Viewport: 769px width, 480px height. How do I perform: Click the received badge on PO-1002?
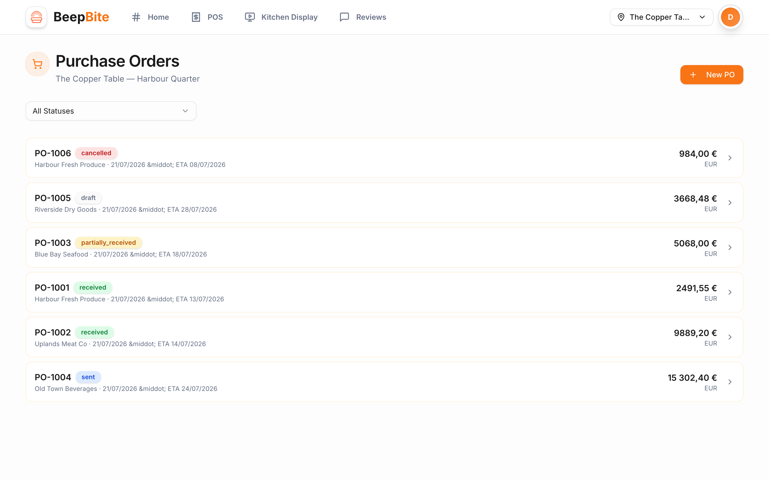94,332
